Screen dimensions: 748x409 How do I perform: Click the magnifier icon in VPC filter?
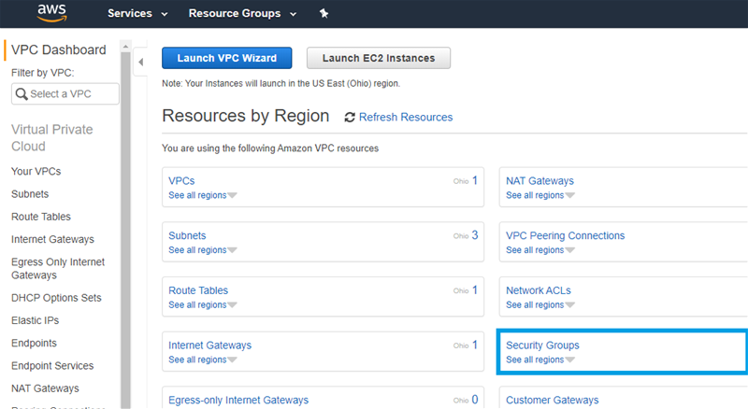click(22, 94)
